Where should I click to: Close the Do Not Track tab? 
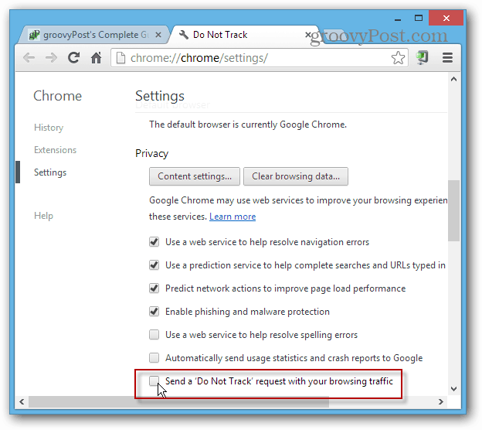tap(307, 35)
